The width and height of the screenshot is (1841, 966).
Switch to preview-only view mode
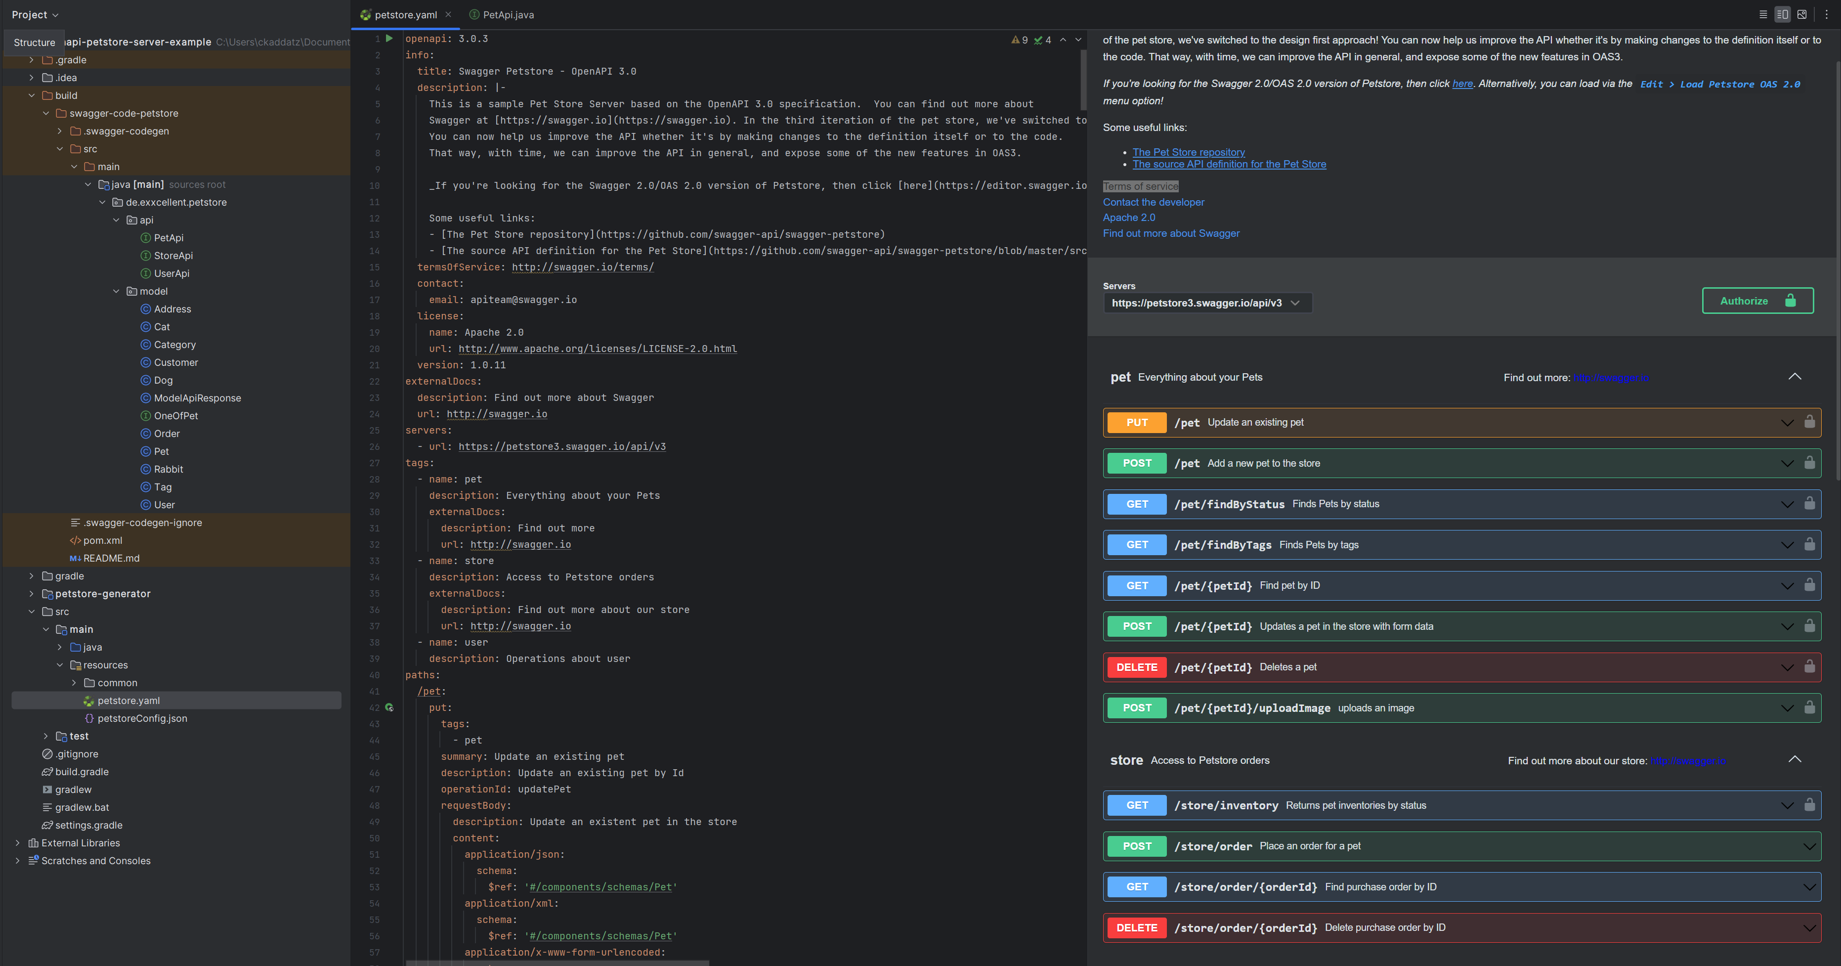pos(1801,14)
